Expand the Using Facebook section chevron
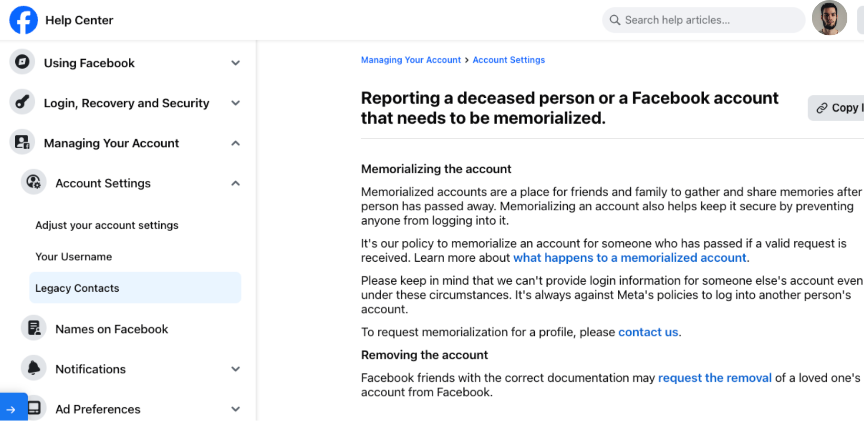This screenshot has width=864, height=421. click(x=235, y=63)
